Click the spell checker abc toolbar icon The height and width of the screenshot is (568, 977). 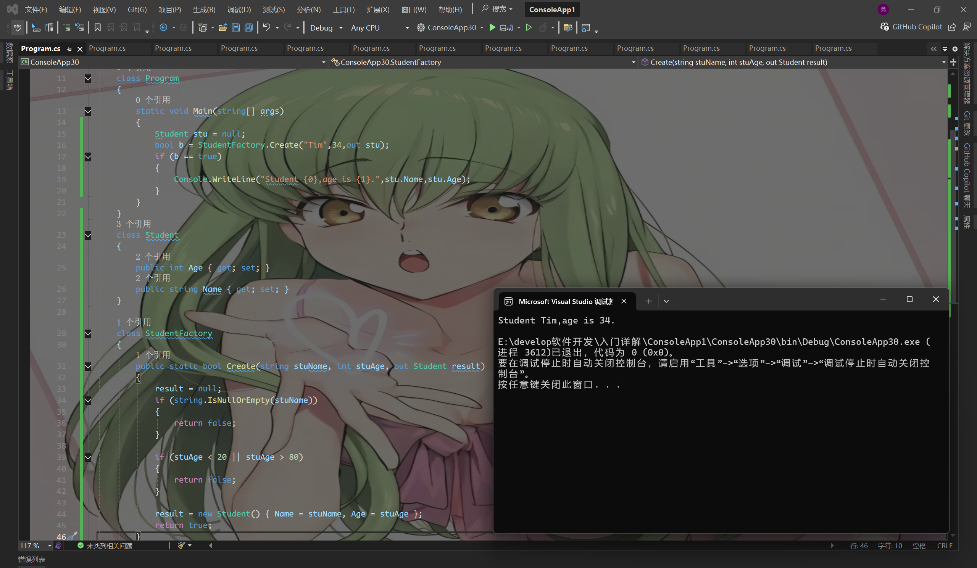(18, 27)
